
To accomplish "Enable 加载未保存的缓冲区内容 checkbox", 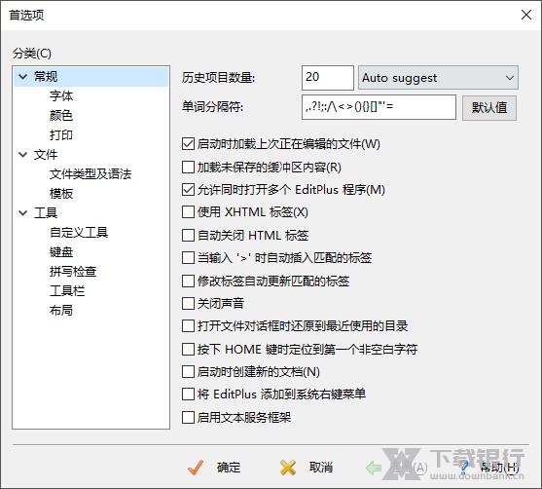I will pyautogui.click(x=188, y=168).
